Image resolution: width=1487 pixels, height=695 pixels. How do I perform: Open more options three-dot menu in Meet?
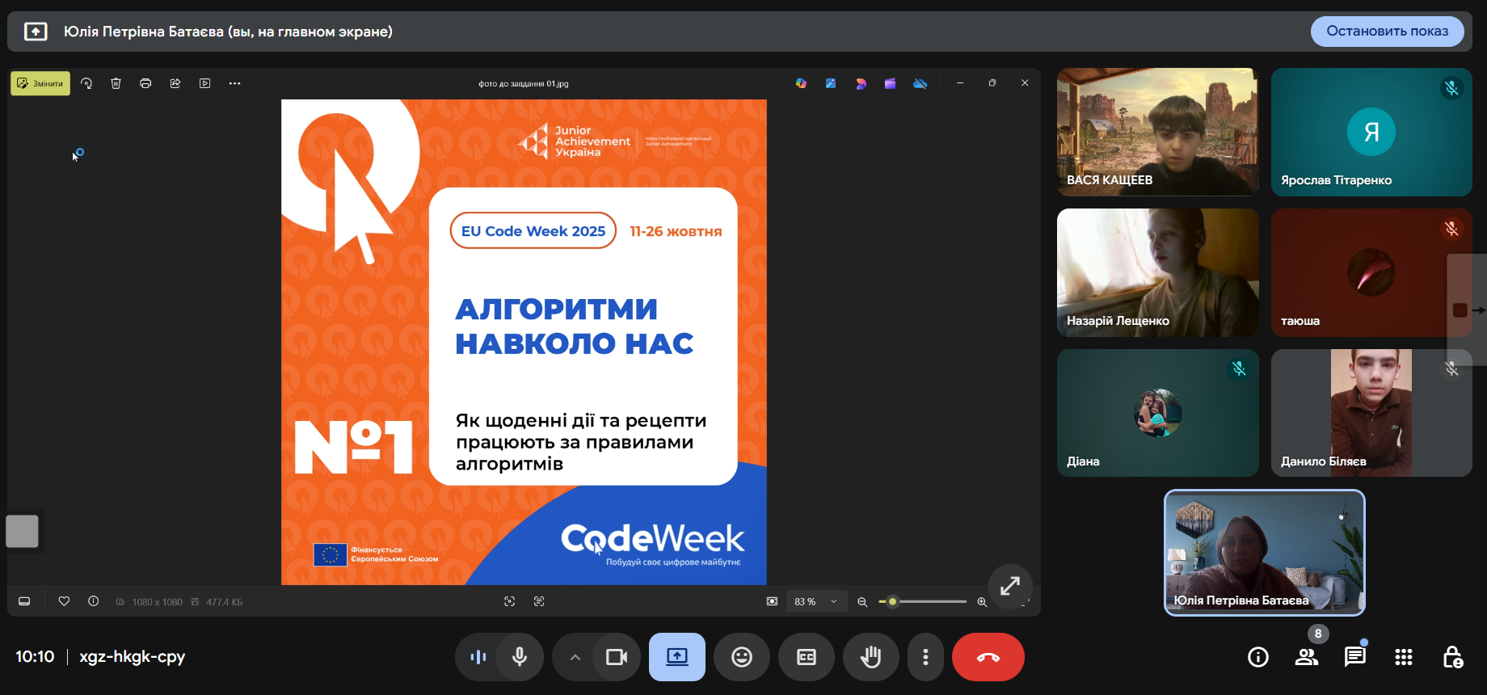click(925, 657)
